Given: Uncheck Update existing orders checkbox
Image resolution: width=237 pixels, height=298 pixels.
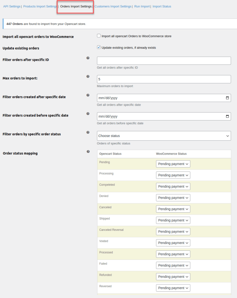Looking at the screenshot, I should (99, 47).
